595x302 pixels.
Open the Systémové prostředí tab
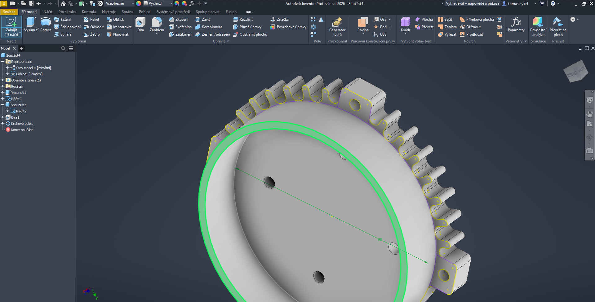pos(173,12)
